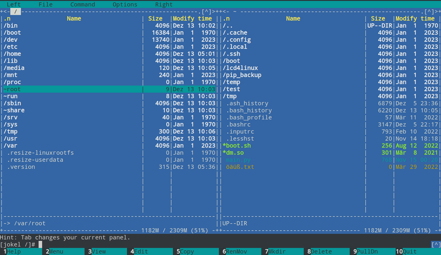Select the main.py file in right panel
Viewport: 441px width, 255px height.
coord(238,160)
